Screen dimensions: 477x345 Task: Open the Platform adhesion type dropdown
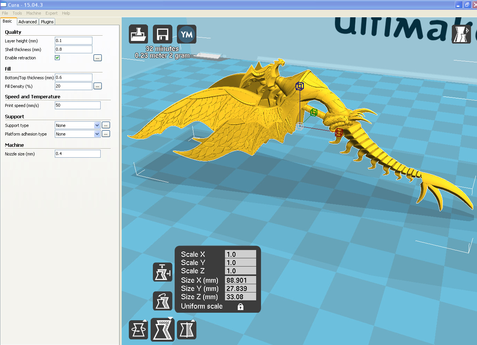click(77, 134)
